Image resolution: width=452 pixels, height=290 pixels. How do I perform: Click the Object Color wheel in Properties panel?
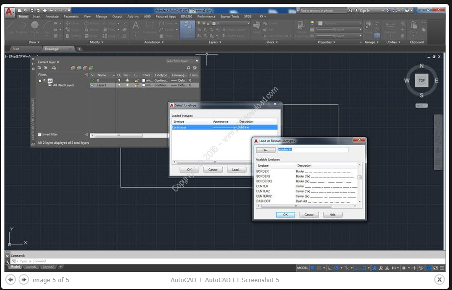tap(312, 23)
